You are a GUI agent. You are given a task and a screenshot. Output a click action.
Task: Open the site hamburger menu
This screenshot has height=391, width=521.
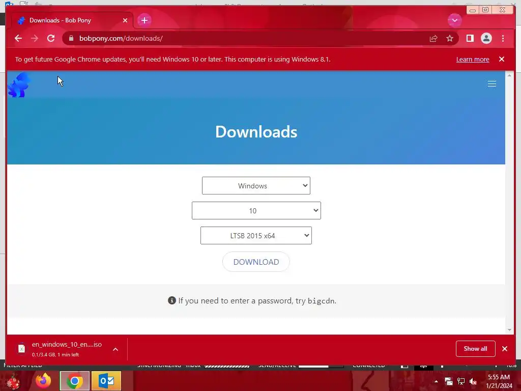(x=492, y=84)
